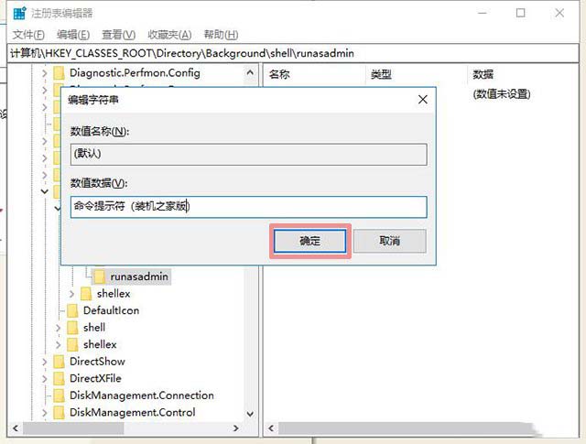
Task: Maximize the Registry Editor window
Action: (x=521, y=13)
